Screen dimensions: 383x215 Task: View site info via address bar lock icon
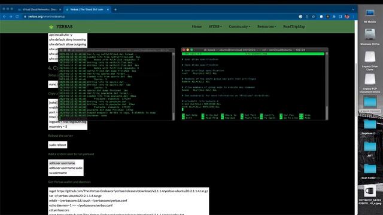click(x=25, y=17)
